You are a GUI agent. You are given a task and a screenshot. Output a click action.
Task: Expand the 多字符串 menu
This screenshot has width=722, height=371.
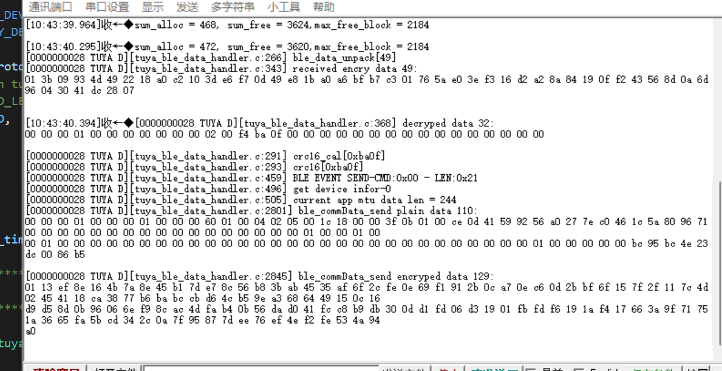[x=233, y=7]
